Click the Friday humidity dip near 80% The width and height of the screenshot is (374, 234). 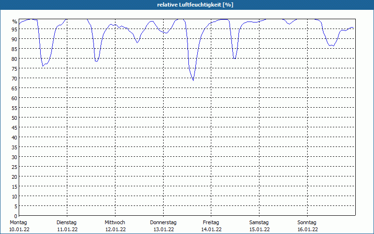235,58
